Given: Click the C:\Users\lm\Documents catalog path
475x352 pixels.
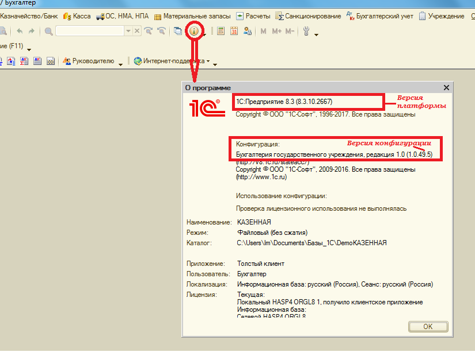Looking at the screenshot, I should point(311,243).
